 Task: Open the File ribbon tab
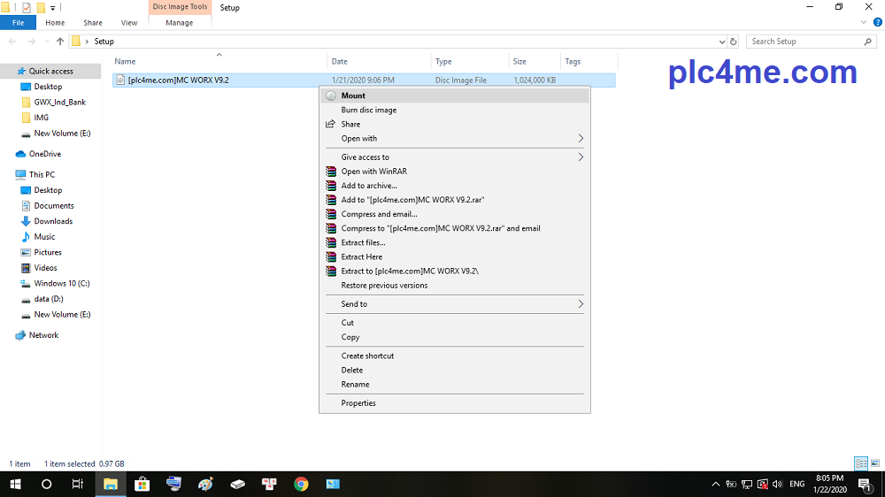click(x=18, y=23)
